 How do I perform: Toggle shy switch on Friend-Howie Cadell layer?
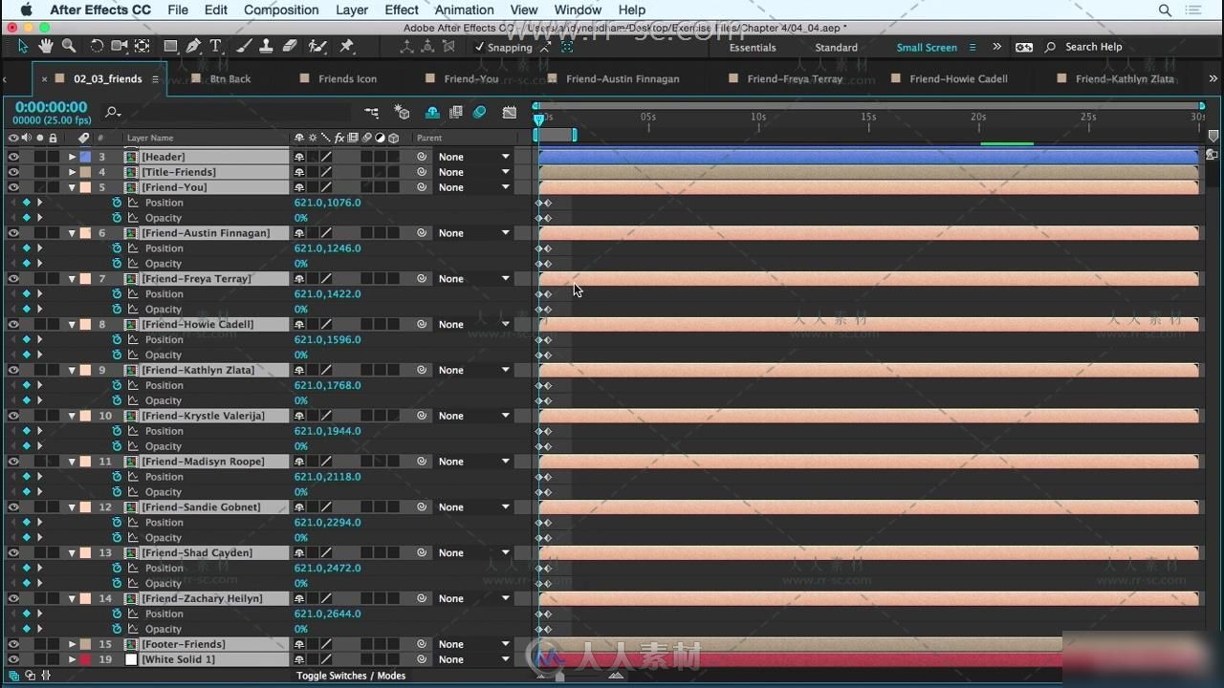point(299,325)
